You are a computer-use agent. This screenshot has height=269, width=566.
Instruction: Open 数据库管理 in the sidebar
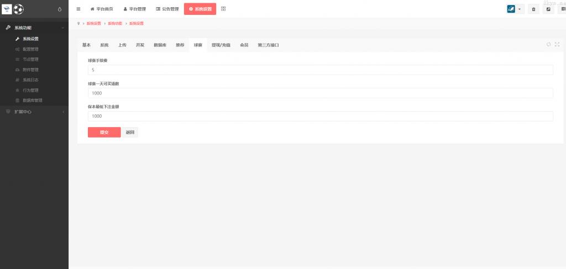coord(32,101)
